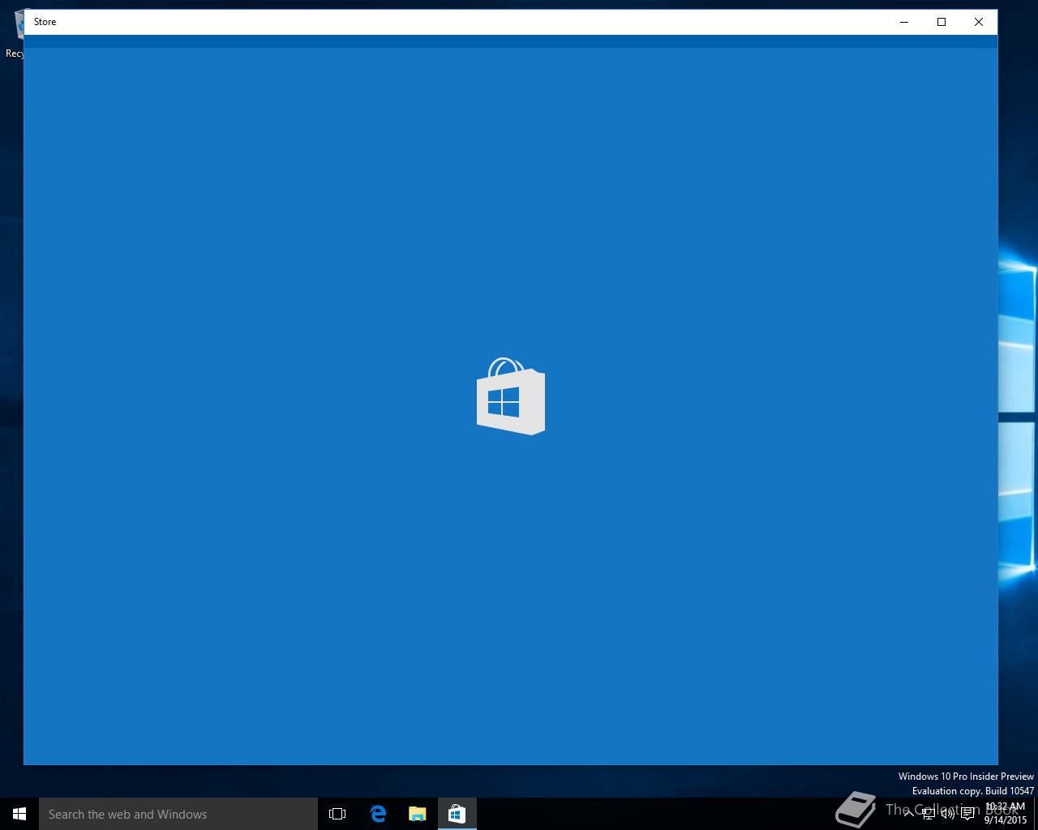The height and width of the screenshot is (830, 1038).
Task: Click the Show desktop strip at taskbar end
Action: pos(1036,814)
